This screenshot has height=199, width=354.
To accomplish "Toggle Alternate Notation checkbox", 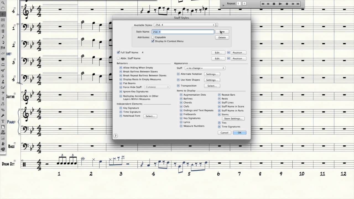I will [178, 74].
